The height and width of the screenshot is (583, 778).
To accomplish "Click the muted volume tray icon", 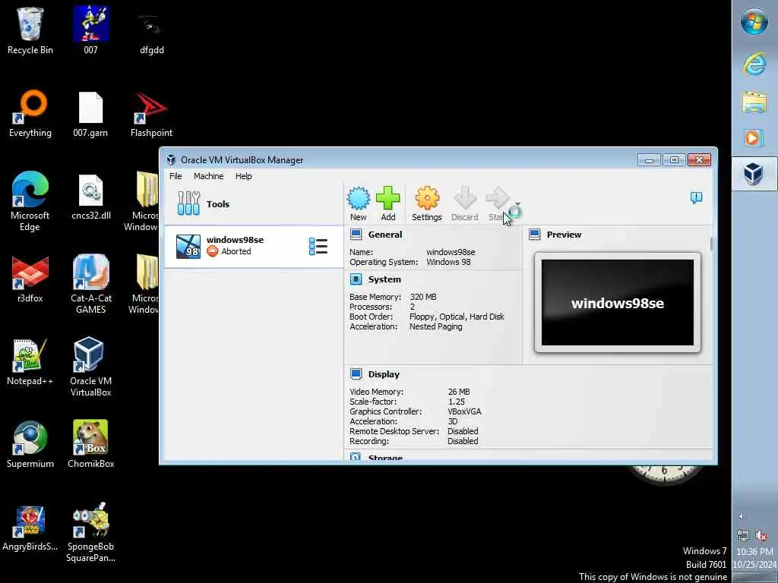I will coord(761,535).
